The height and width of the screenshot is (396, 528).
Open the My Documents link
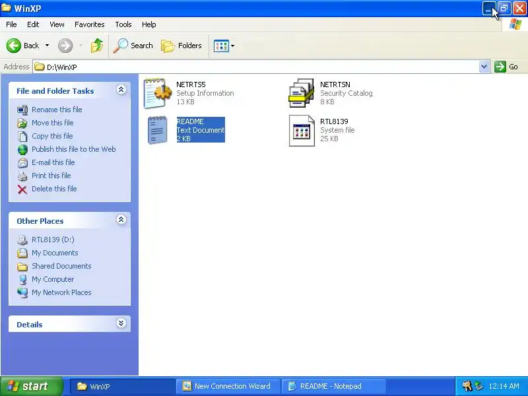pos(55,253)
